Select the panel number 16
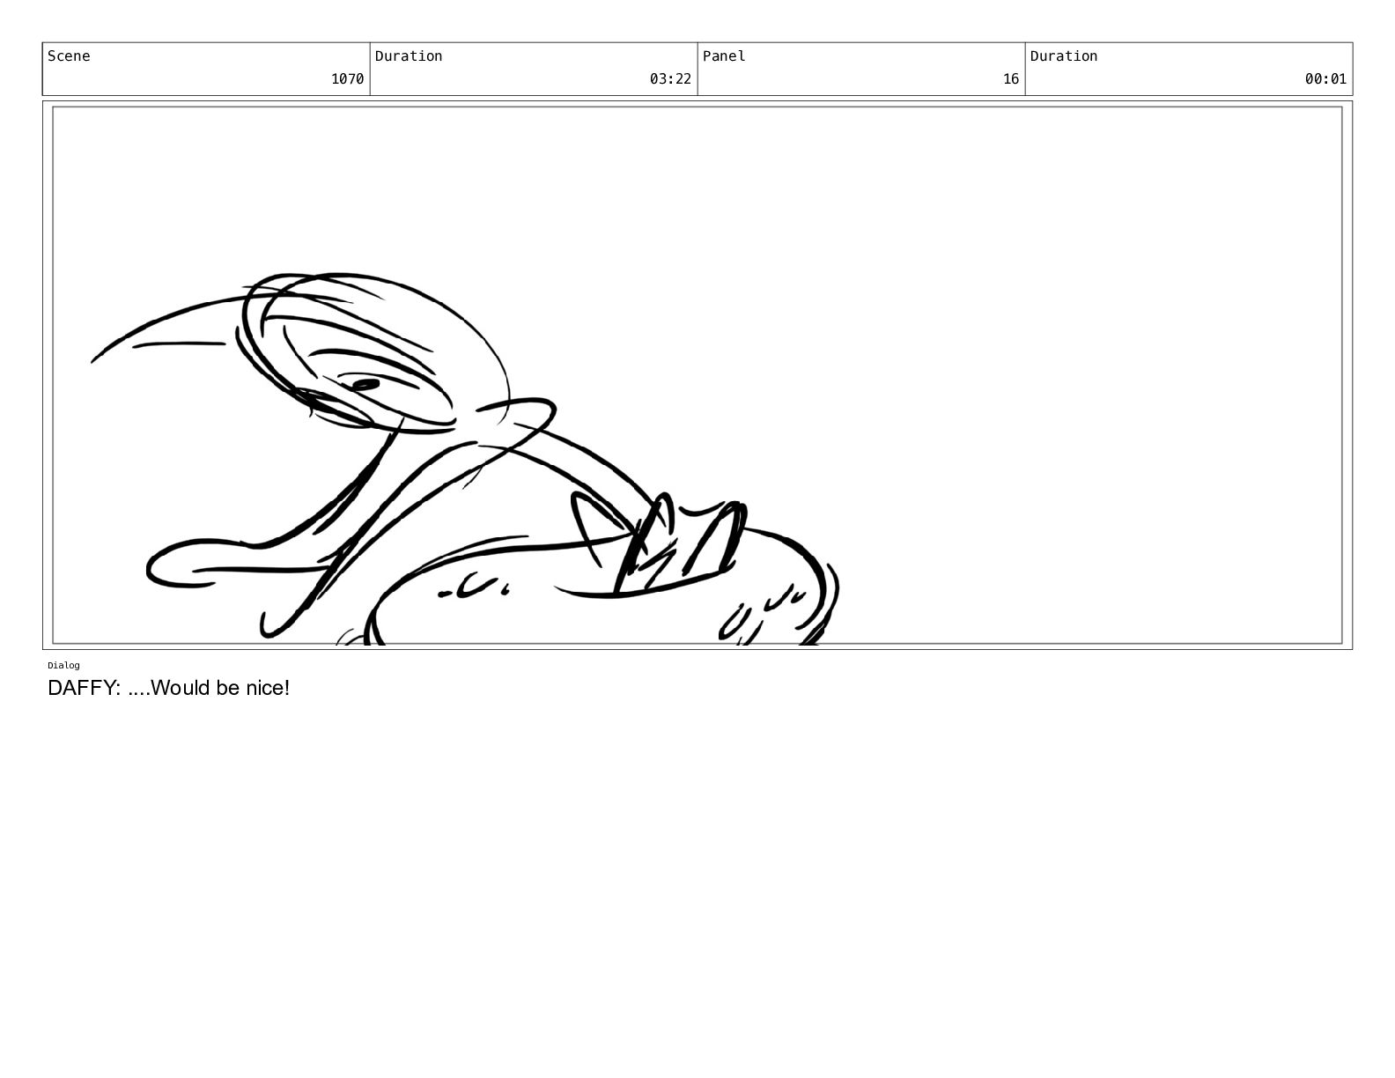 click(1010, 79)
